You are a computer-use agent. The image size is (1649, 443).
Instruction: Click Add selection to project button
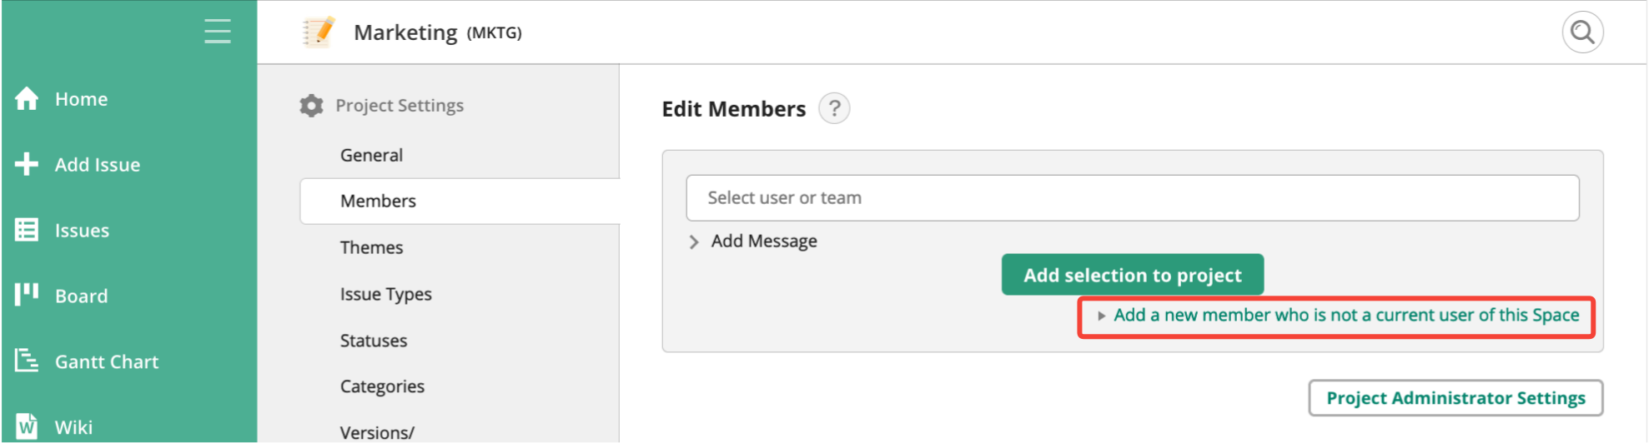point(1133,275)
